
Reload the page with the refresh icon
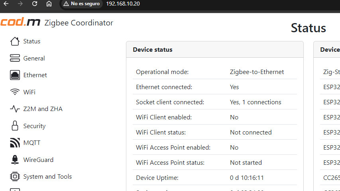(34, 4)
